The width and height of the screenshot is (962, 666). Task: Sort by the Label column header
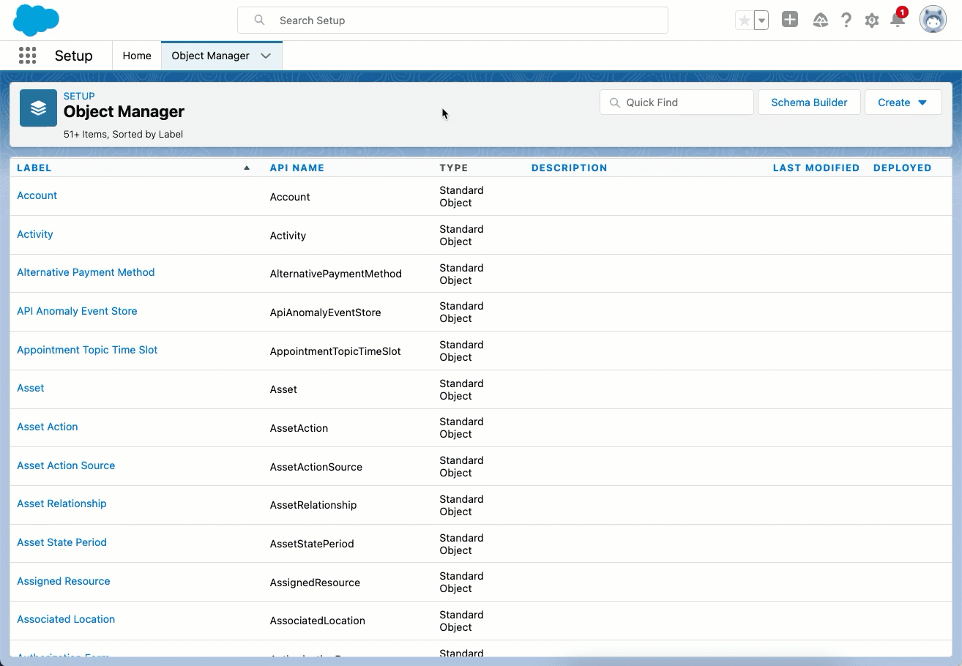tap(34, 168)
